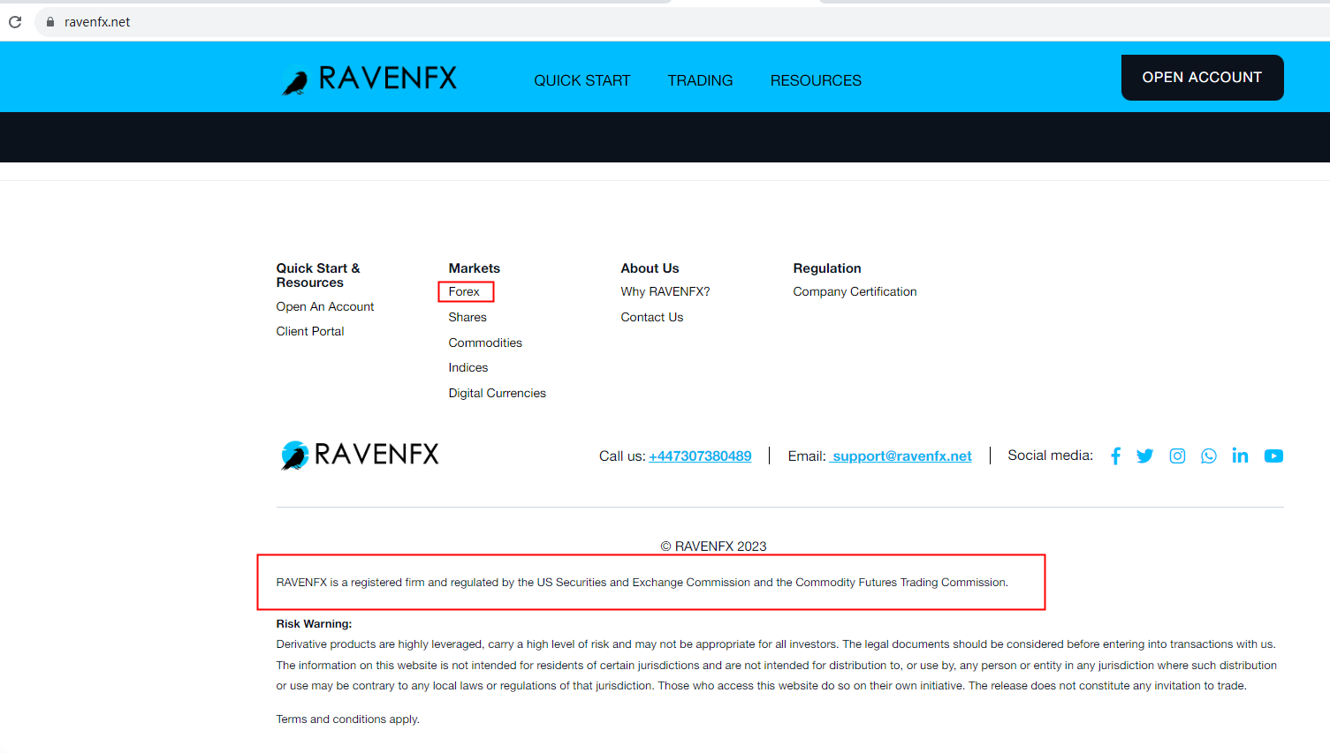Select the Forex market link
This screenshot has height=753, width=1330.
(x=464, y=291)
